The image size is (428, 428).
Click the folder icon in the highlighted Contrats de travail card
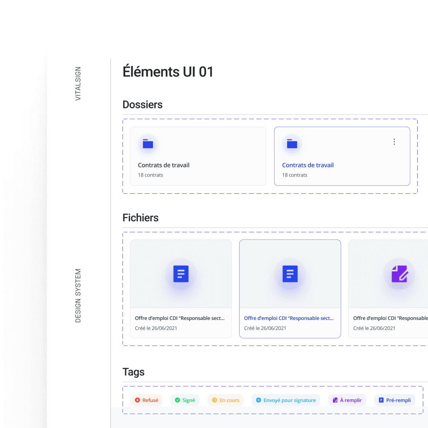(x=292, y=143)
